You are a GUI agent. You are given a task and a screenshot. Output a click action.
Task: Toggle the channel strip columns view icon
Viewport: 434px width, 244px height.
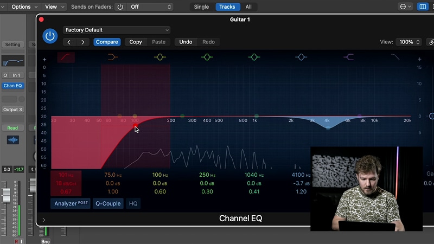423,7
